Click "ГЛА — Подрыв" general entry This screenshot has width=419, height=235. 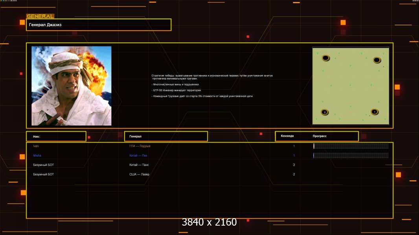pos(140,146)
